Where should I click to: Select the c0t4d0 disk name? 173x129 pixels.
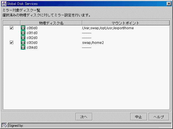(32, 48)
